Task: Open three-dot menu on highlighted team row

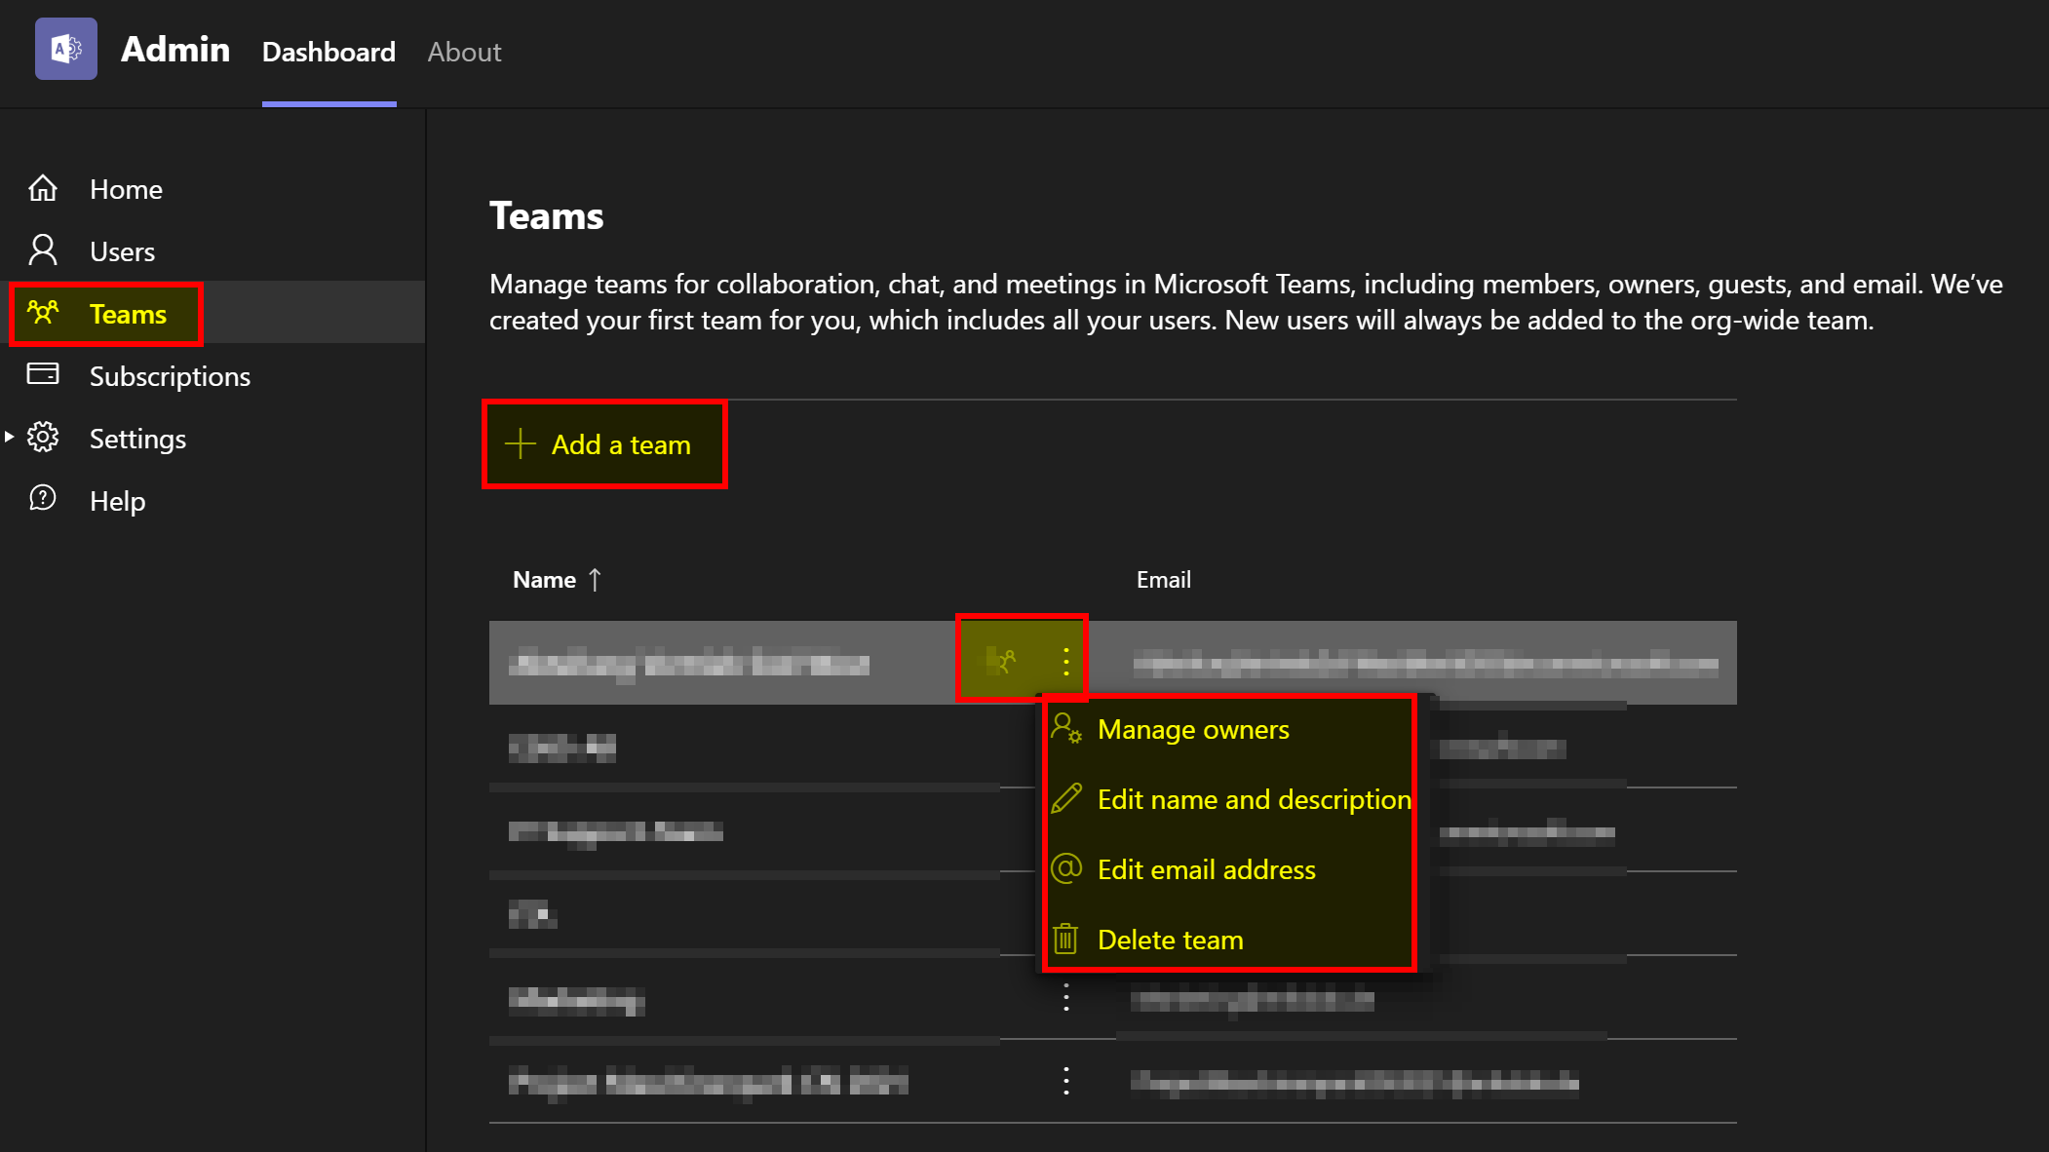Action: [x=1066, y=662]
